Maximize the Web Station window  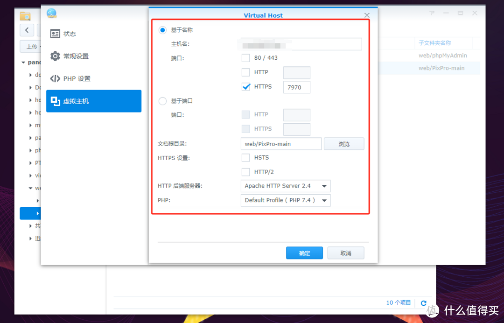(460, 13)
